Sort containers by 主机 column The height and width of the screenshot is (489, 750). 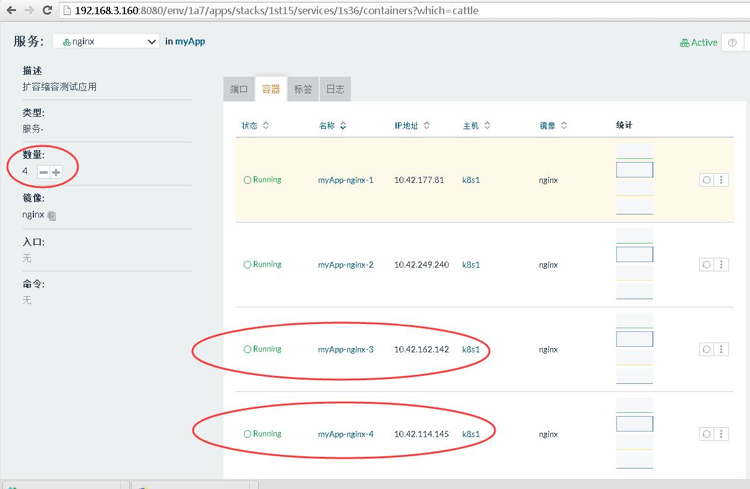476,125
